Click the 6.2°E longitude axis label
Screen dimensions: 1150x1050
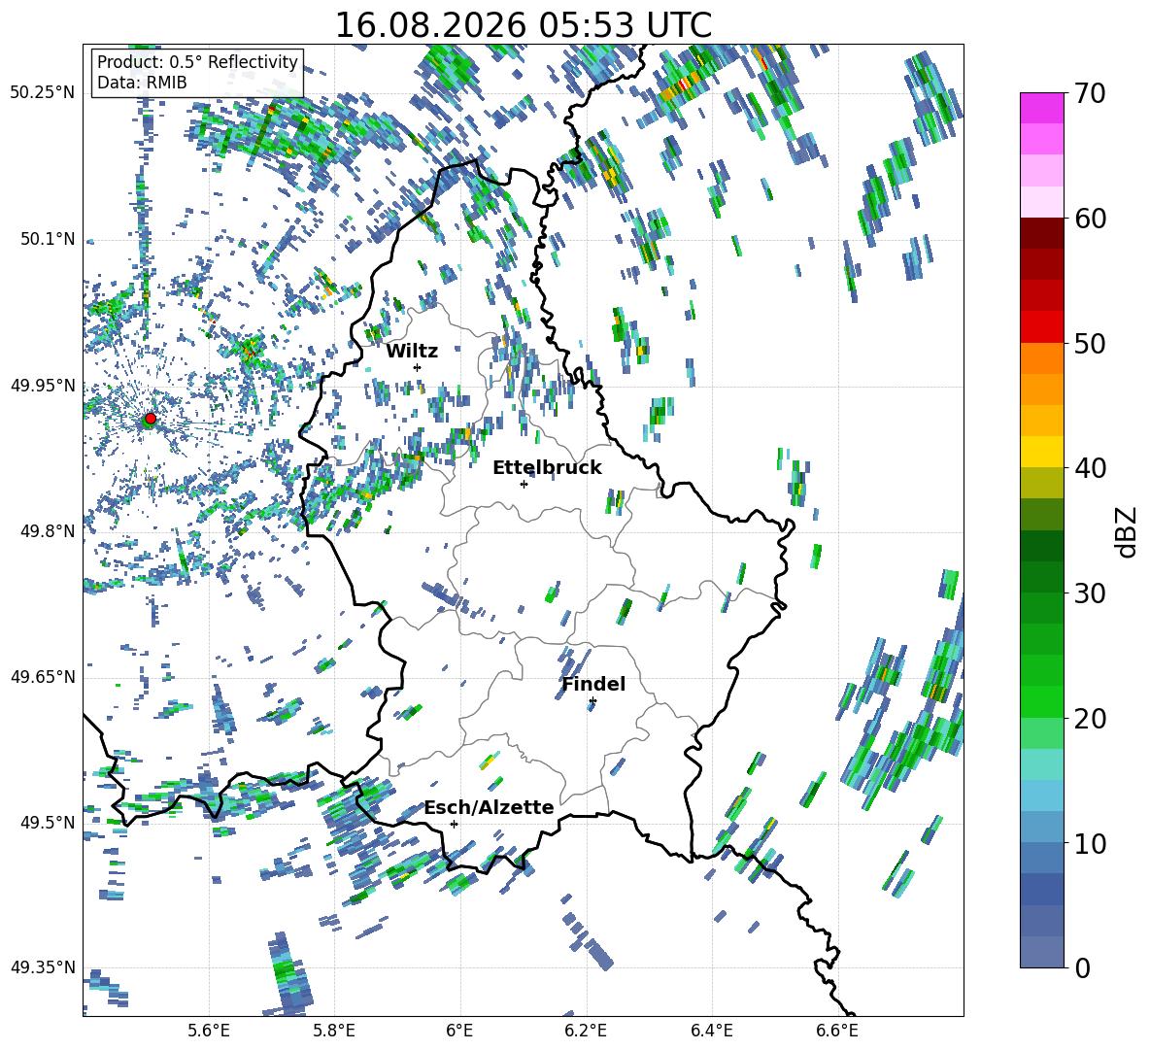pos(586,1031)
